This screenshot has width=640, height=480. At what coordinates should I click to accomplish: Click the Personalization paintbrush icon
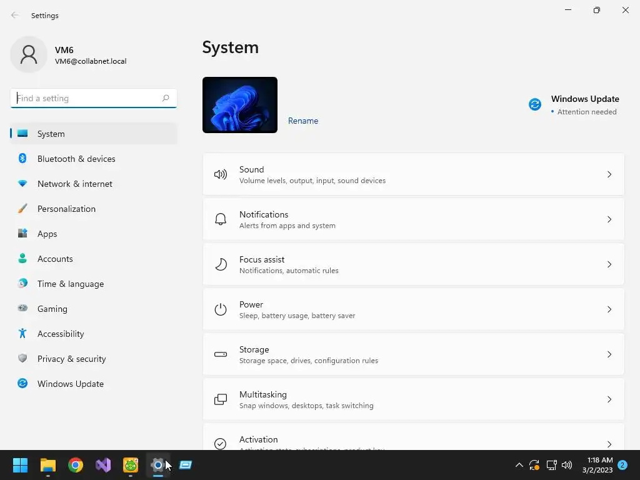(22, 209)
